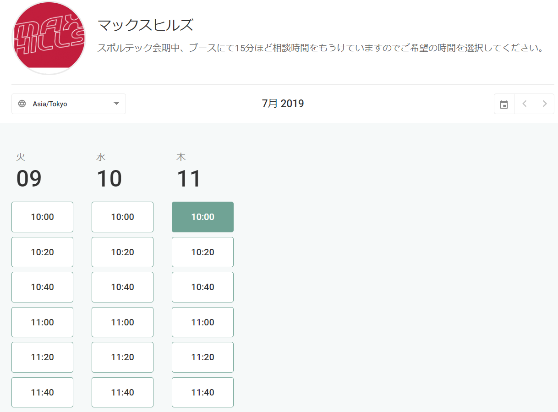Viewport: 558px width, 412px height.
Task: Expand the Asia/Tokyo timezone dropdown arrow
Action: point(116,104)
